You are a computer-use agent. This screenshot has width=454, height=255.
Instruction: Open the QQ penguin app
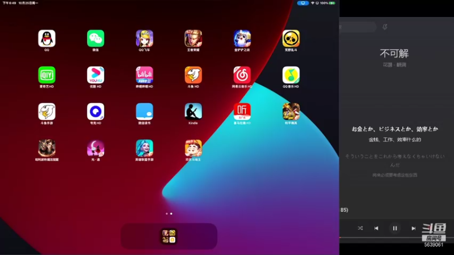coord(47,39)
